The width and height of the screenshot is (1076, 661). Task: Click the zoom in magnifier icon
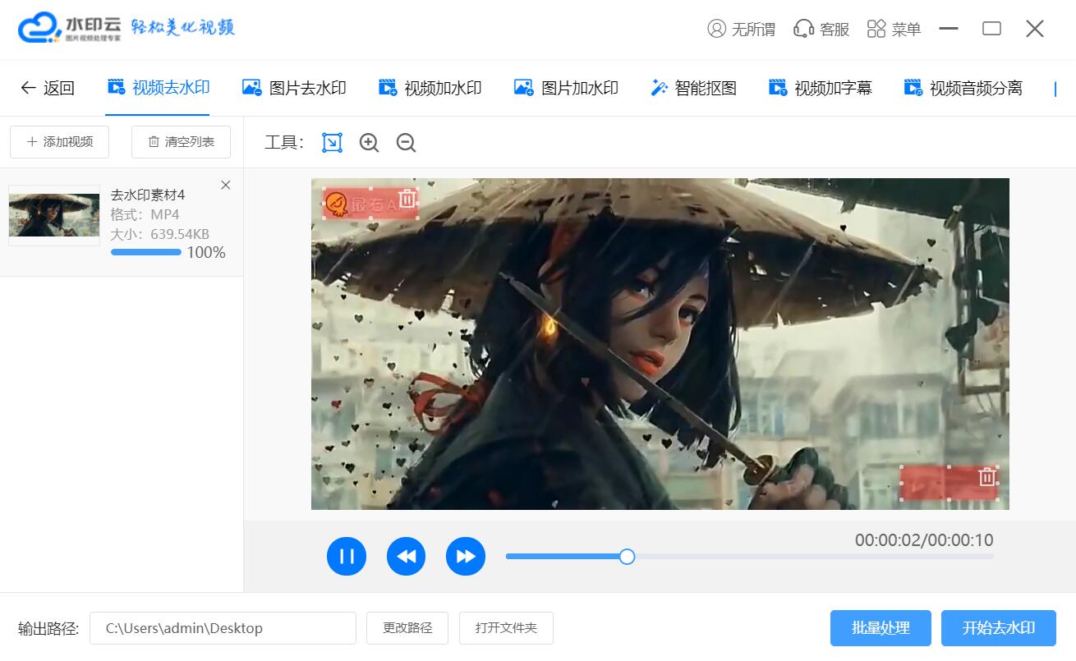[369, 143]
